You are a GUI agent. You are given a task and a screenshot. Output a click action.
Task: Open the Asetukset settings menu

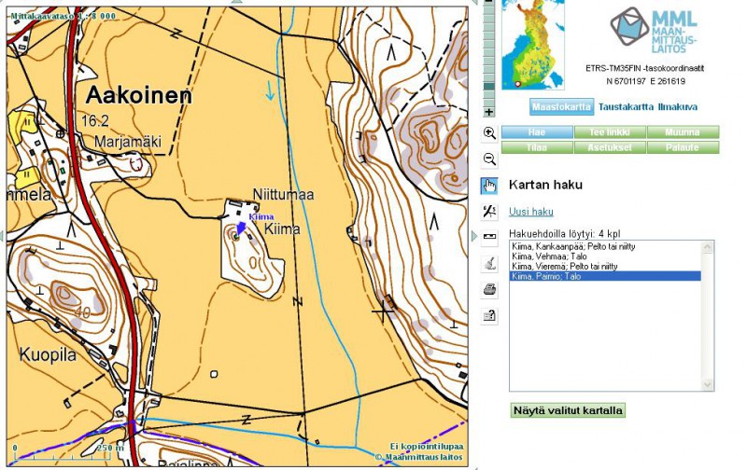[610, 147]
